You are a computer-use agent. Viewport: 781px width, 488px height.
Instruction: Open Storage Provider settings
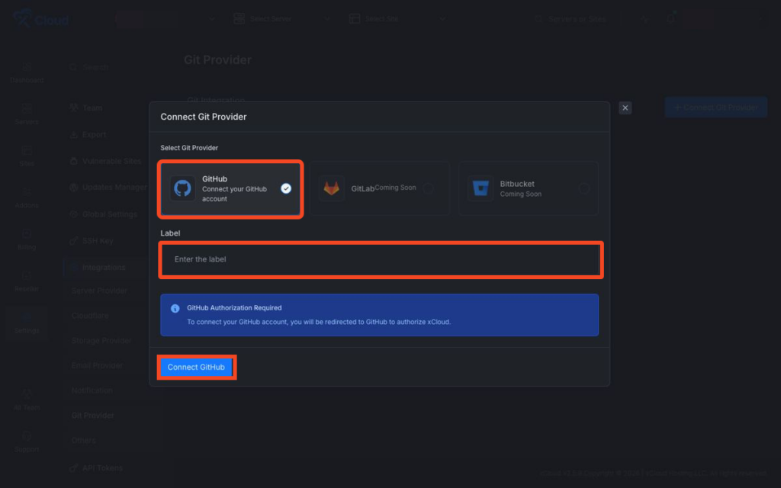point(101,340)
